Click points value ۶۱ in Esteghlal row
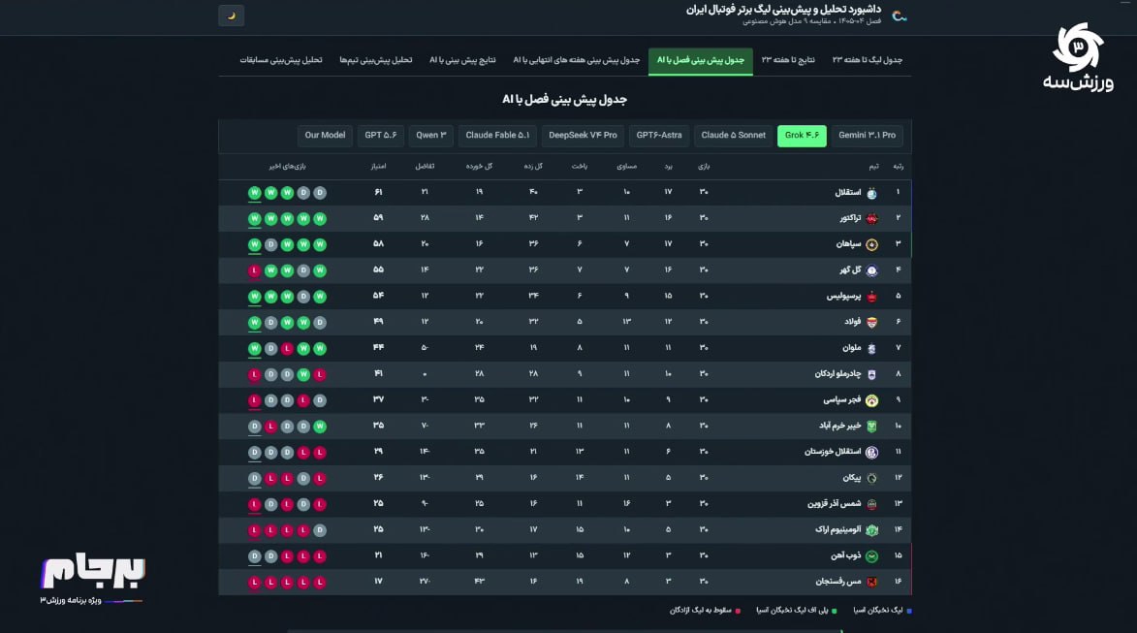This screenshot has height=633, width=1137. coord(379,192)
